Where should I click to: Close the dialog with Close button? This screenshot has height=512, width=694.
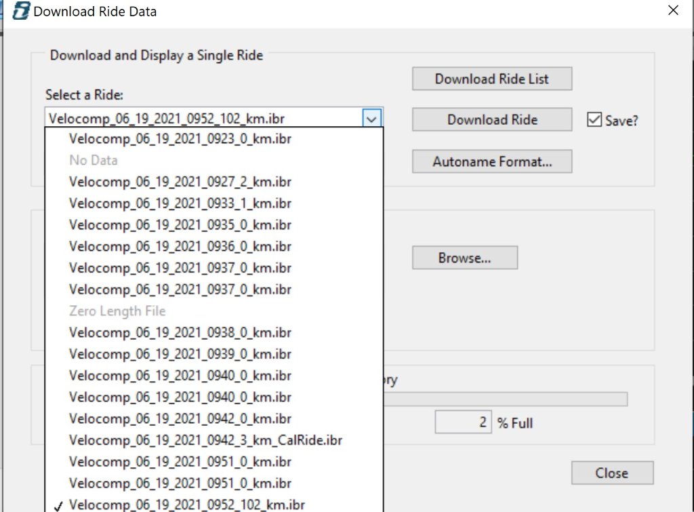(x=612, y=473)
